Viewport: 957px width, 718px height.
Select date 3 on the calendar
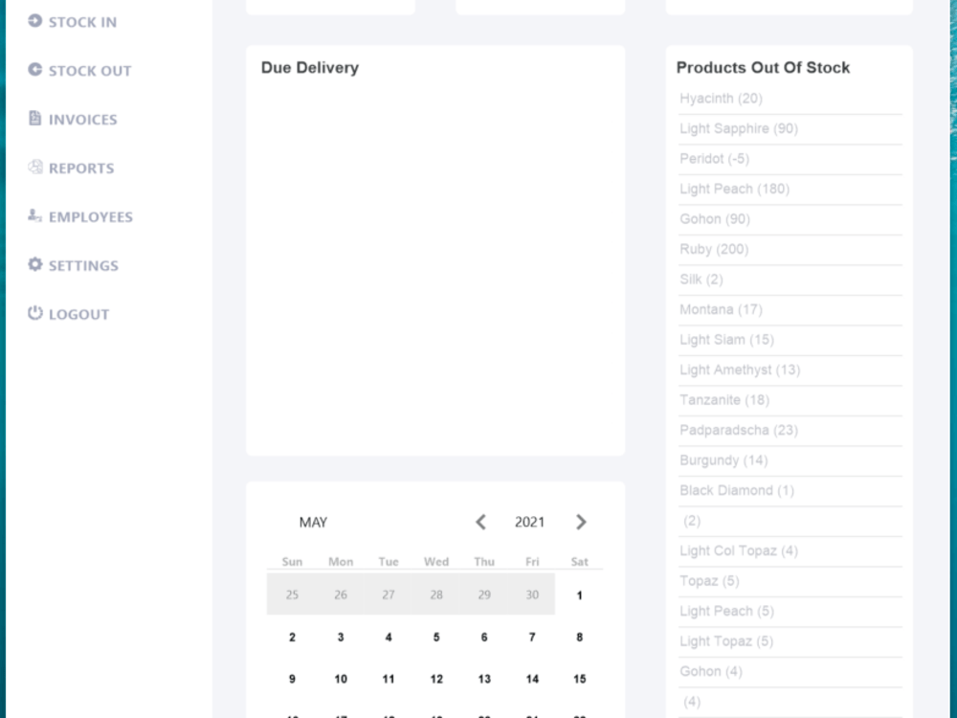341,638
